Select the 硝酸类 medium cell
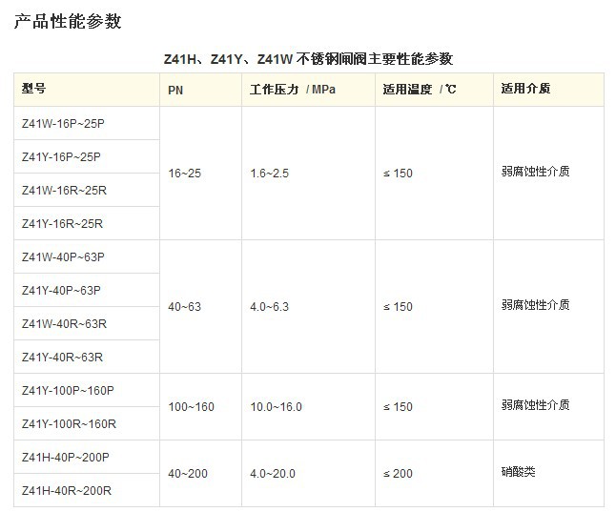 [x=519, y=472]
